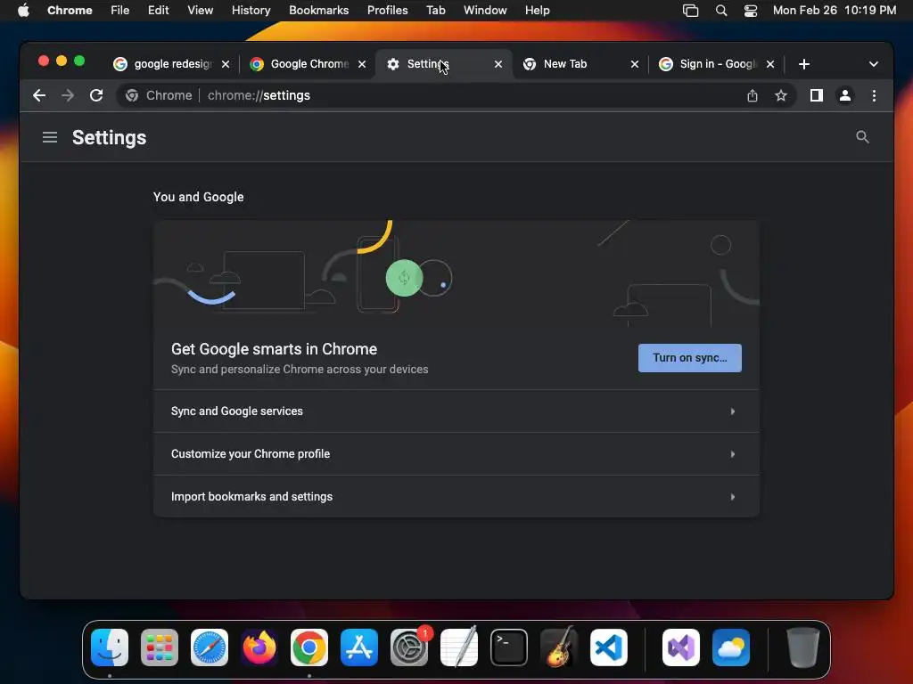Screen dimensions: 913x684
Task: Click the Chrome site info icon
Action: click(132, 95)
